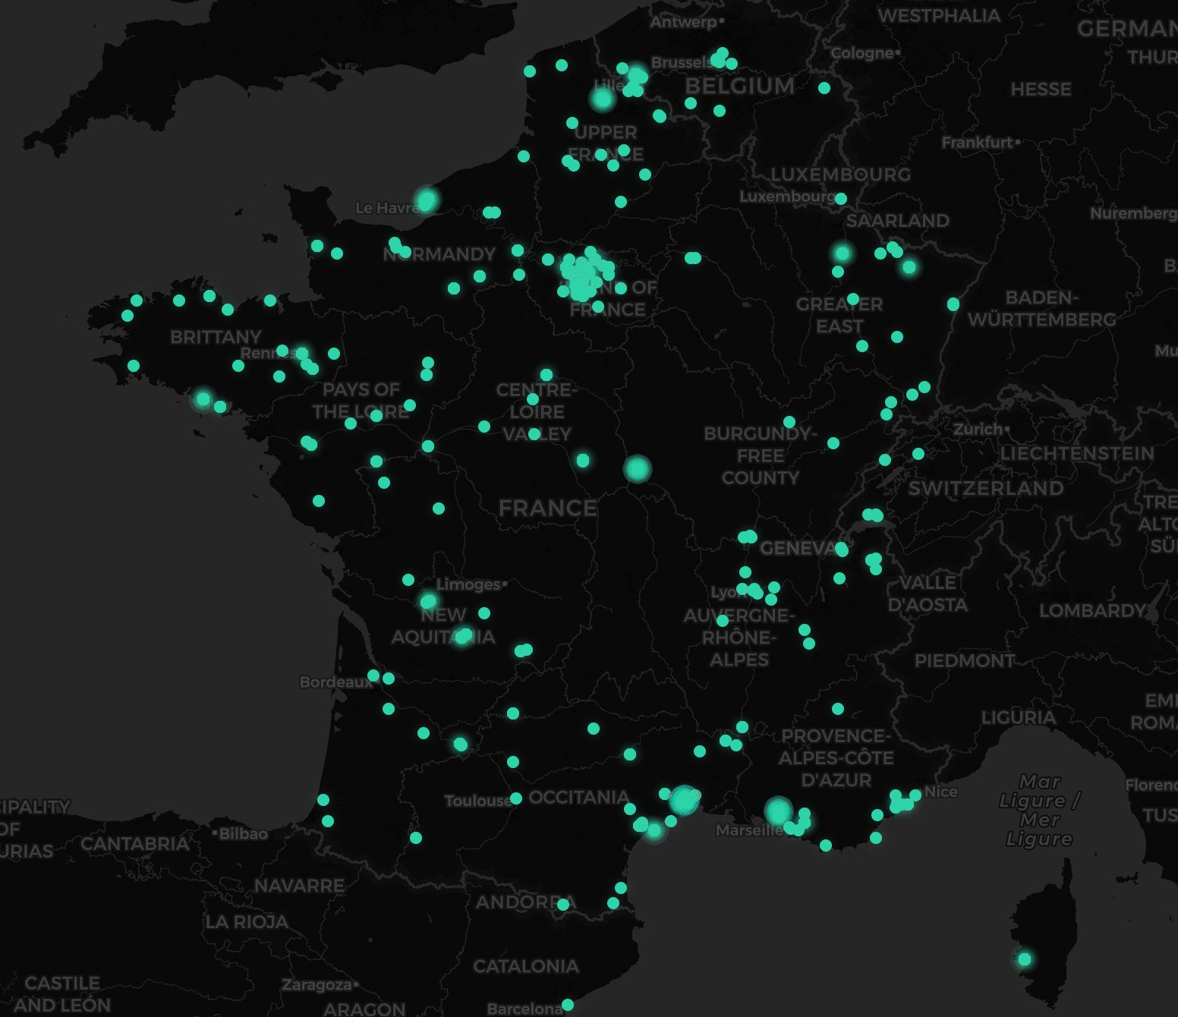This screenshot has height=1017, width=1178.
Task: Click the 'SWITZERLAND' country label
Action: [986, 489]
